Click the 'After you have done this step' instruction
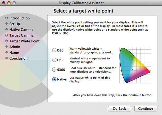The width and height of the screenshot is (162, 115). 113,95
